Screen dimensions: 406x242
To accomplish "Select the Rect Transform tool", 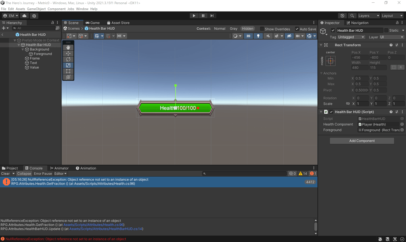I will (67, 71).
